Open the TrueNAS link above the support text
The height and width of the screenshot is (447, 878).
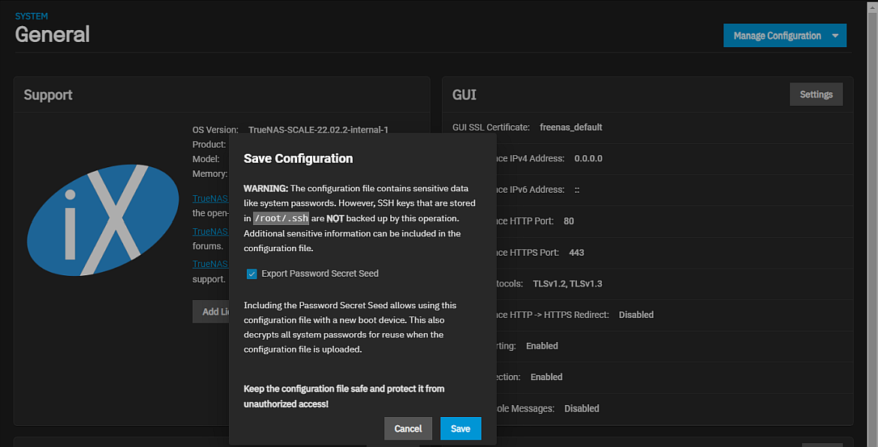pos(210,264)
